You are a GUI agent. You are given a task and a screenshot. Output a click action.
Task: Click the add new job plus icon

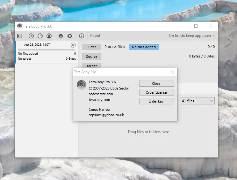click(31, 36)
